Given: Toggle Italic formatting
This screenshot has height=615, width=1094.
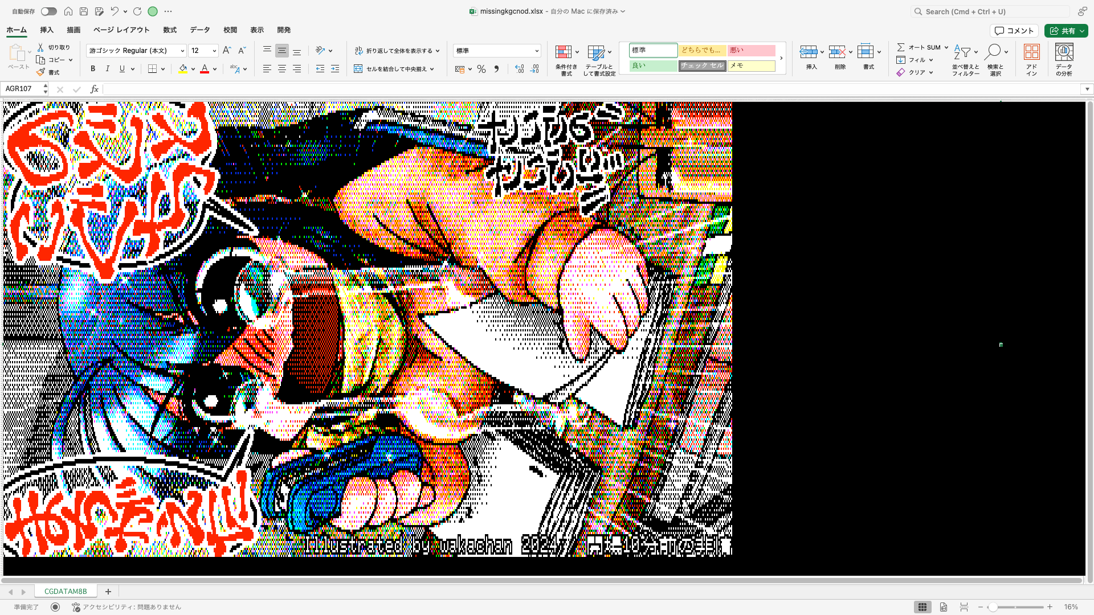Looking at the screenshot, I should 108,69.
